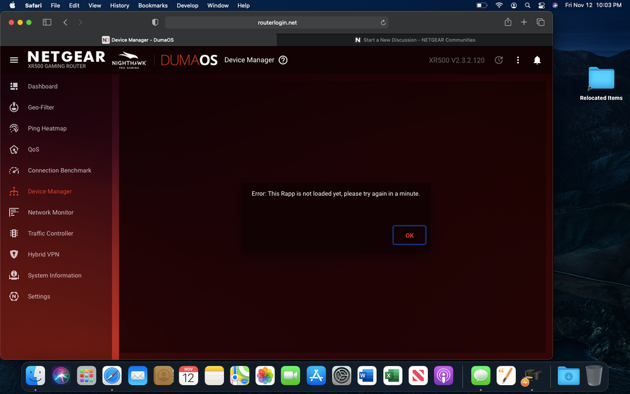Open the Develop menu

[187, 5]
